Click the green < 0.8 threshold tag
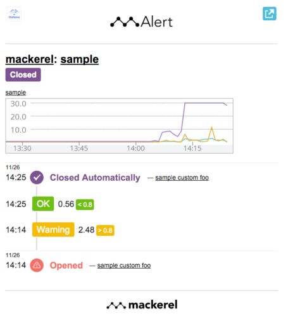 (x=85, y=204)
